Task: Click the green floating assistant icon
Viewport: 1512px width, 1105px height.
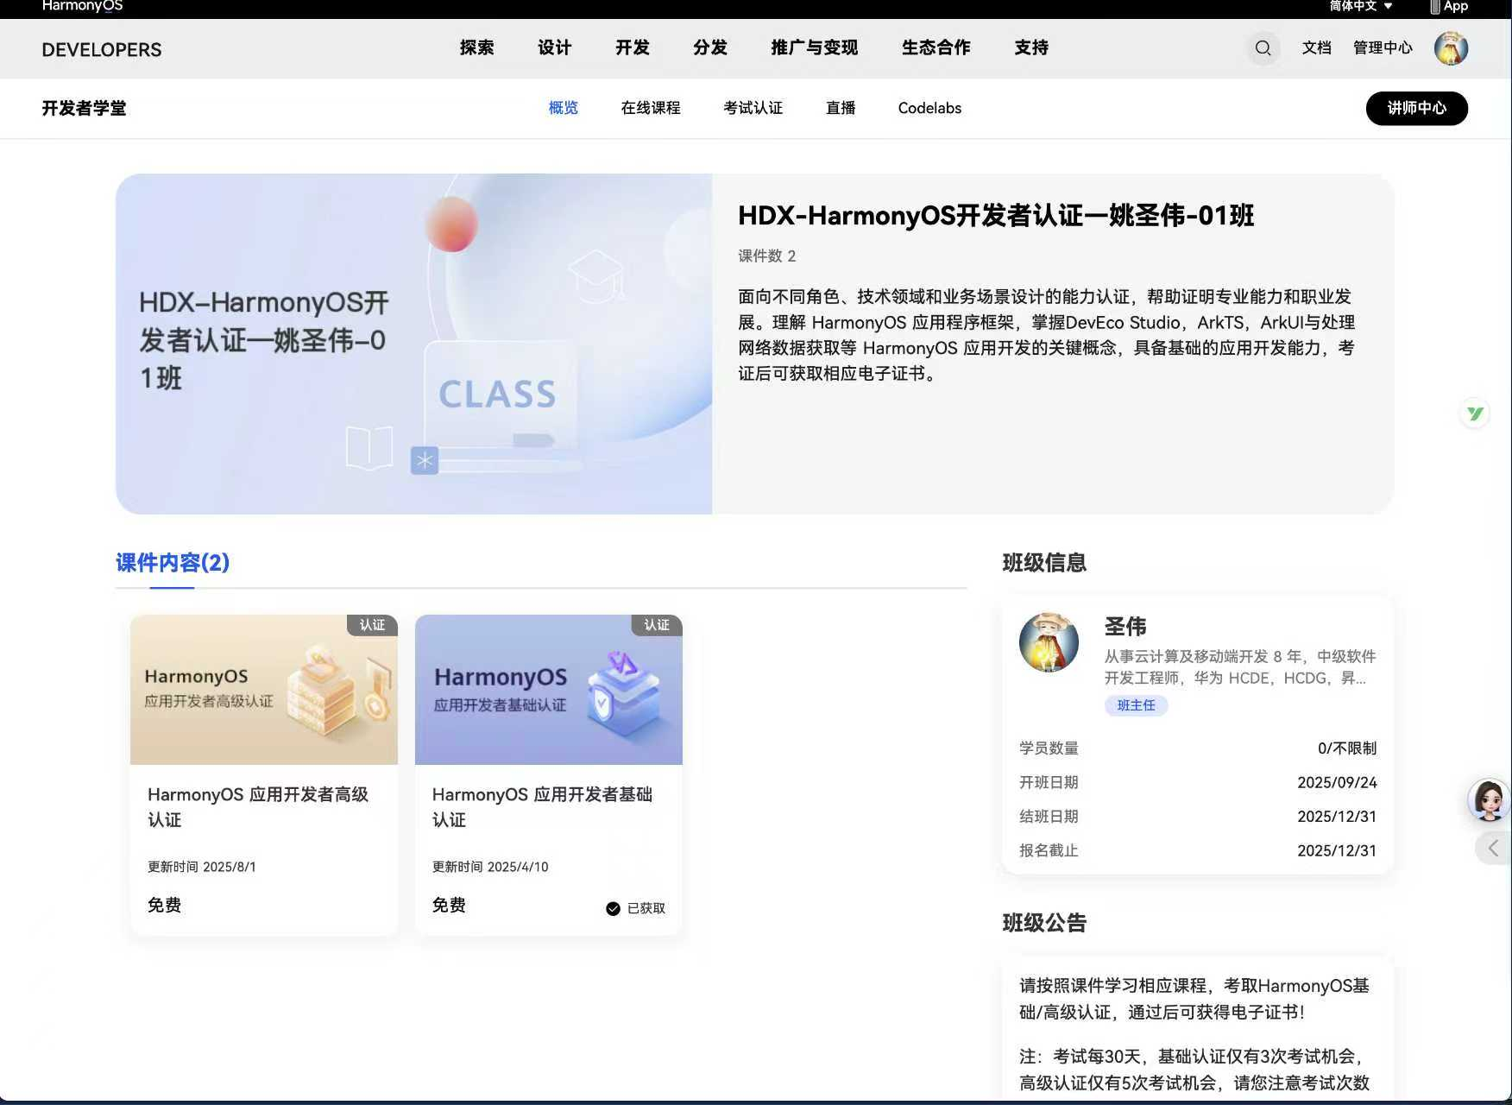Action: (x=1475, y=414)
